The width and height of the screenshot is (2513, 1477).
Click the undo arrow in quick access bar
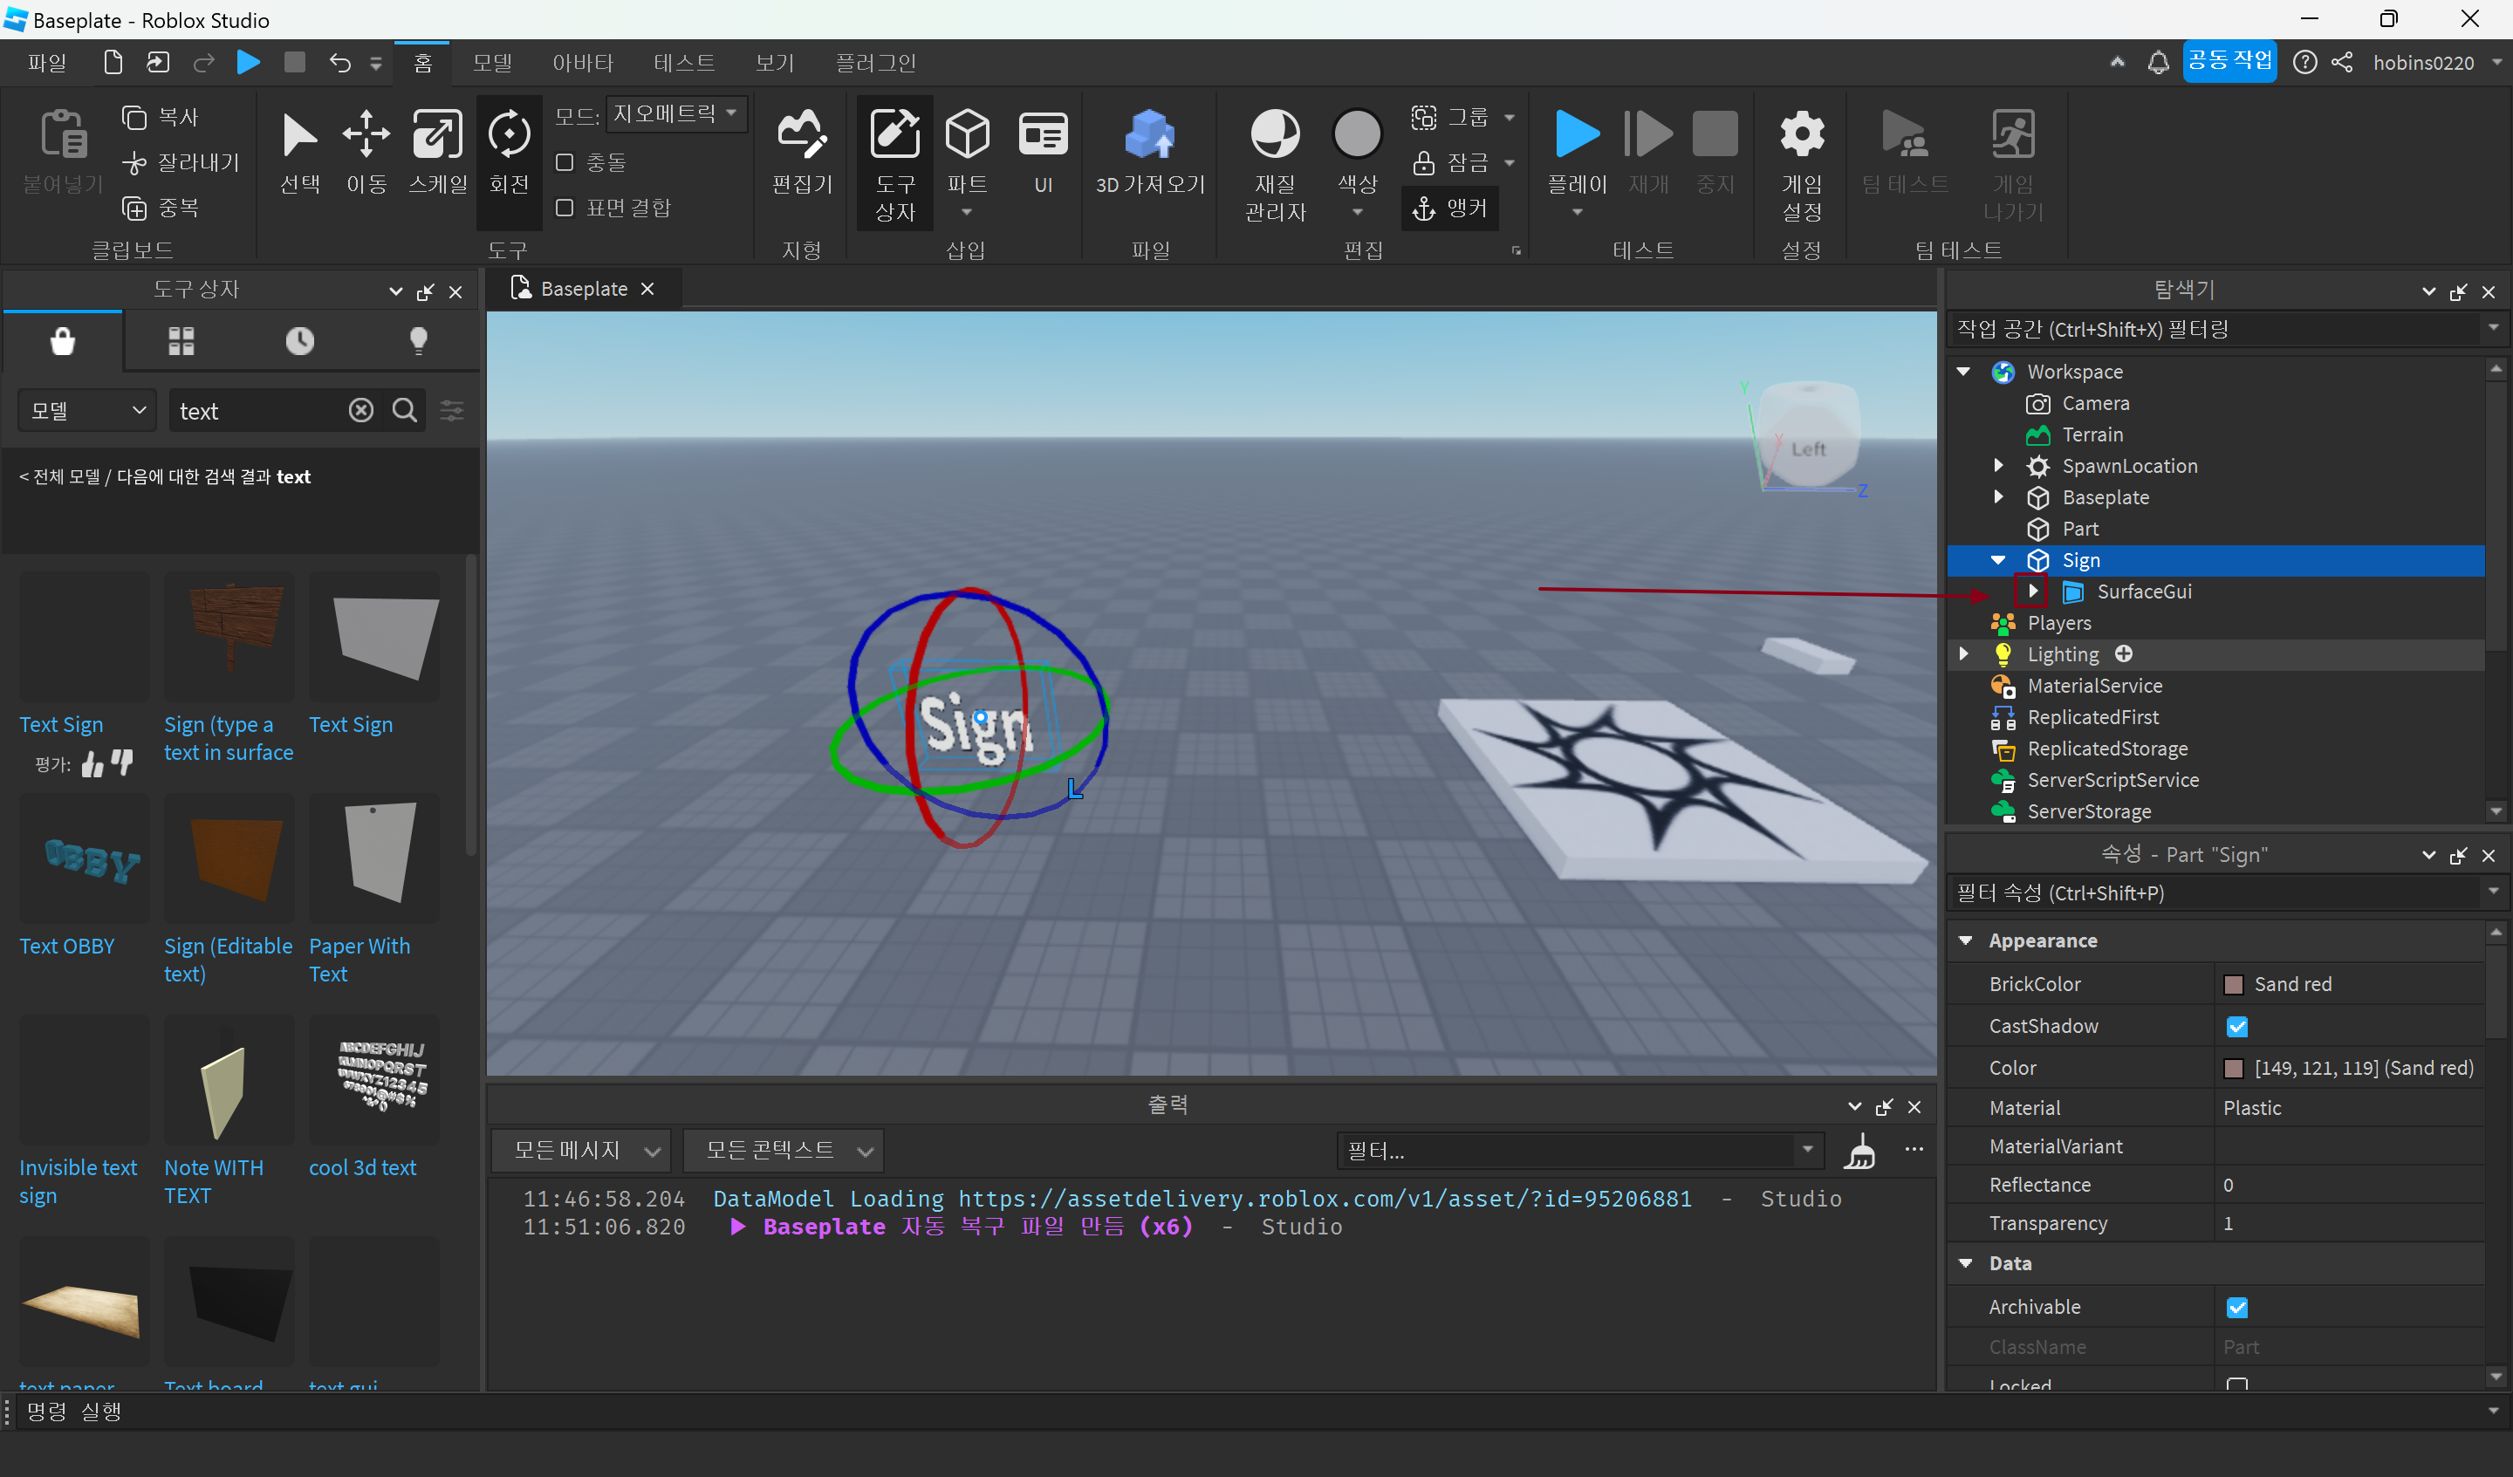[340, 63]
